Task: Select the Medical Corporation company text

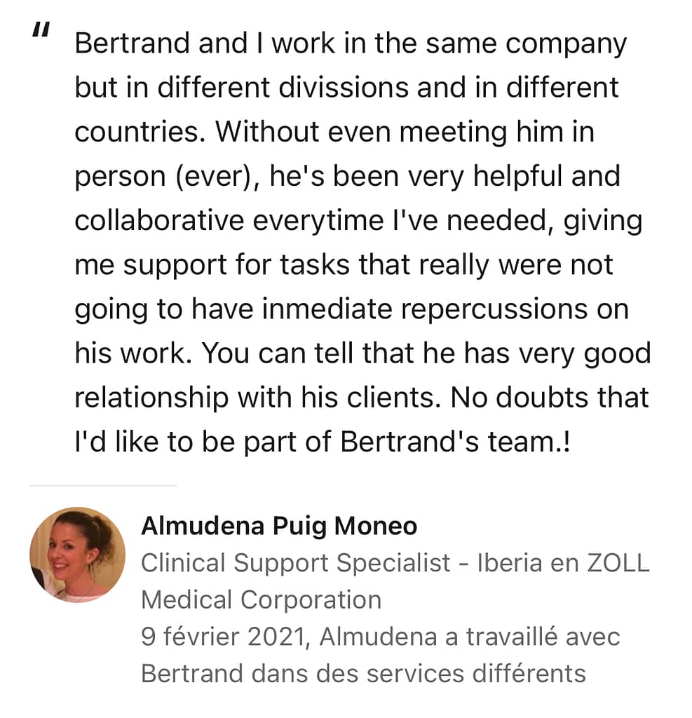Action: click(261, 600)
